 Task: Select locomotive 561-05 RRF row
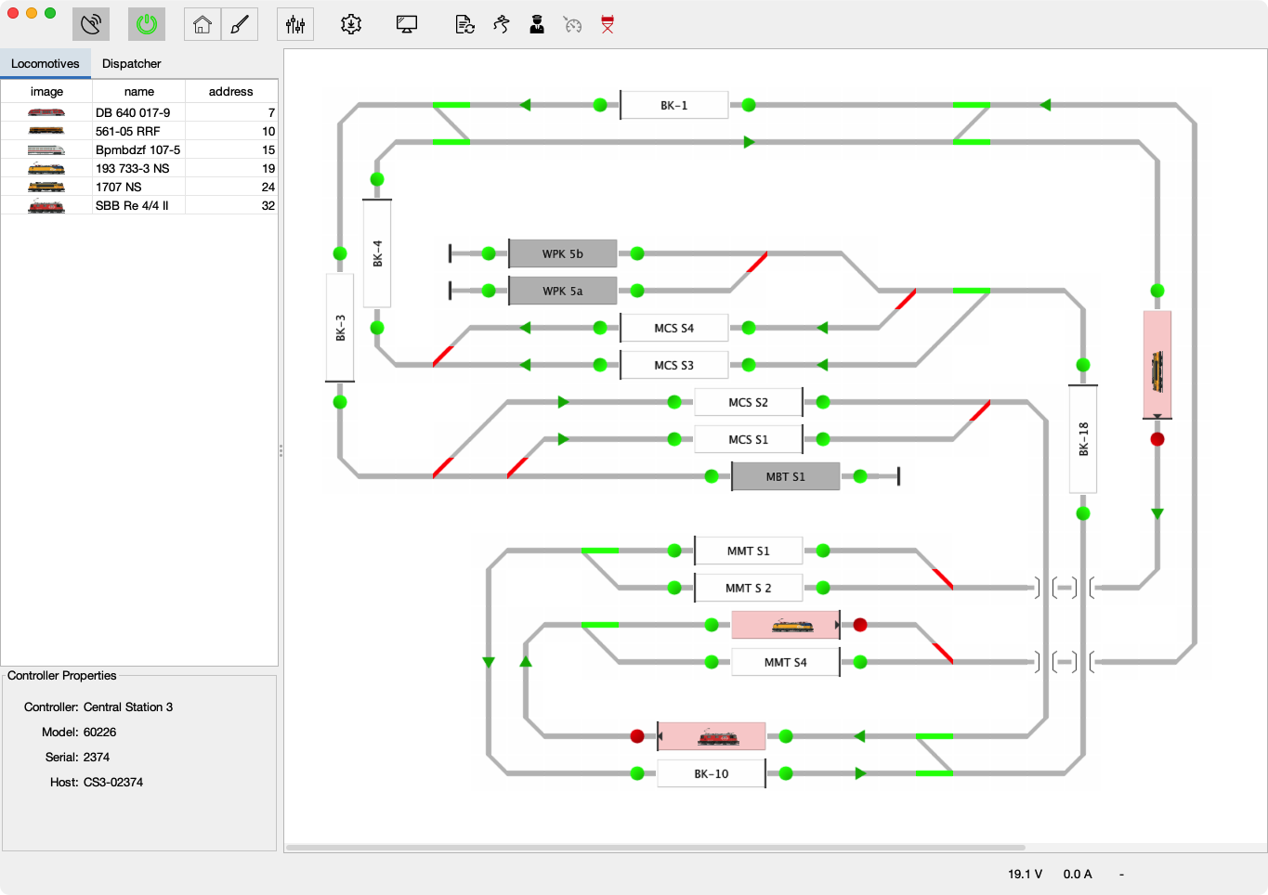pos(139,131)
